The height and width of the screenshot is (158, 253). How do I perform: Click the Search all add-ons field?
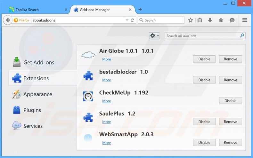click(205, 36)
